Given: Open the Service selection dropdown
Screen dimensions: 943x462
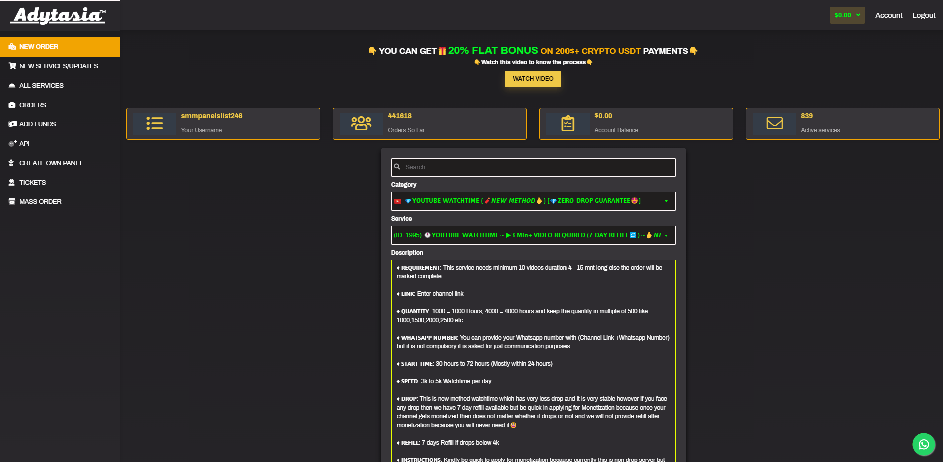Looking at the screenshot, I should pyautogui.click(x=532, y=235).
